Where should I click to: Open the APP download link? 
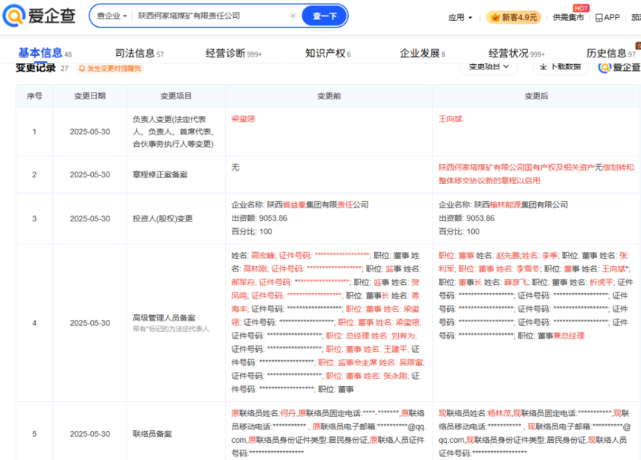coord(607,17)
